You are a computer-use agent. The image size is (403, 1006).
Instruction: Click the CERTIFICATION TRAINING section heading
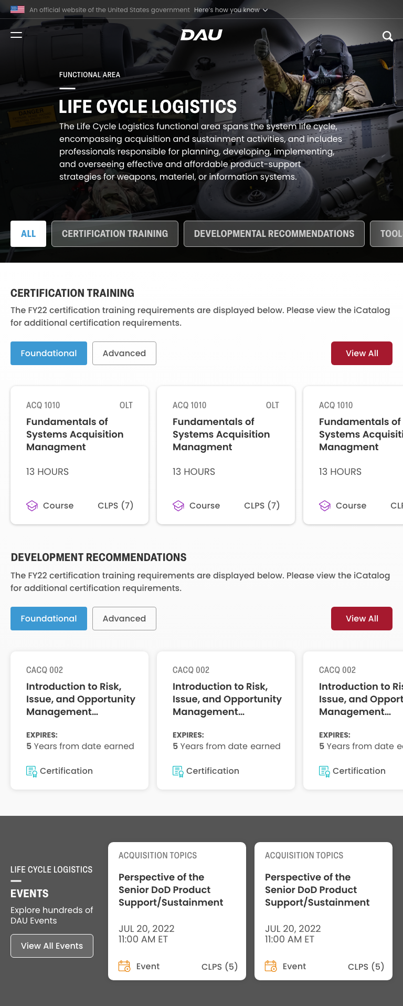[72, 293]
